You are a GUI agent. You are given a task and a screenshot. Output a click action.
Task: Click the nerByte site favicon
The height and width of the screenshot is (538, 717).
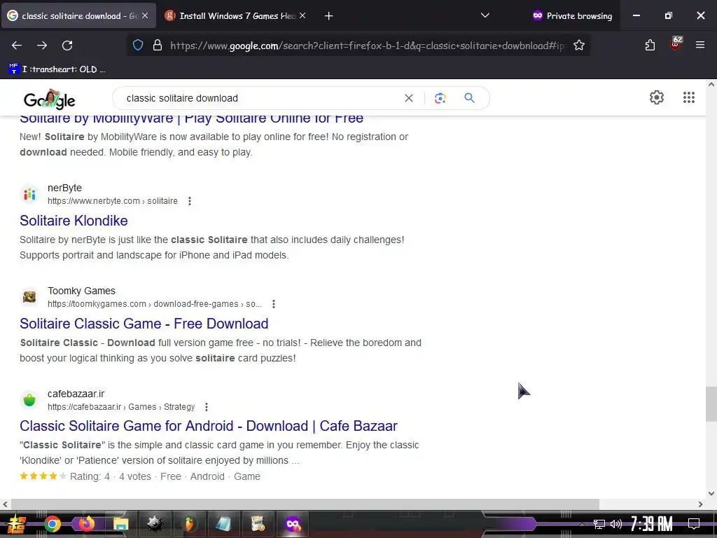click(29, 194)
